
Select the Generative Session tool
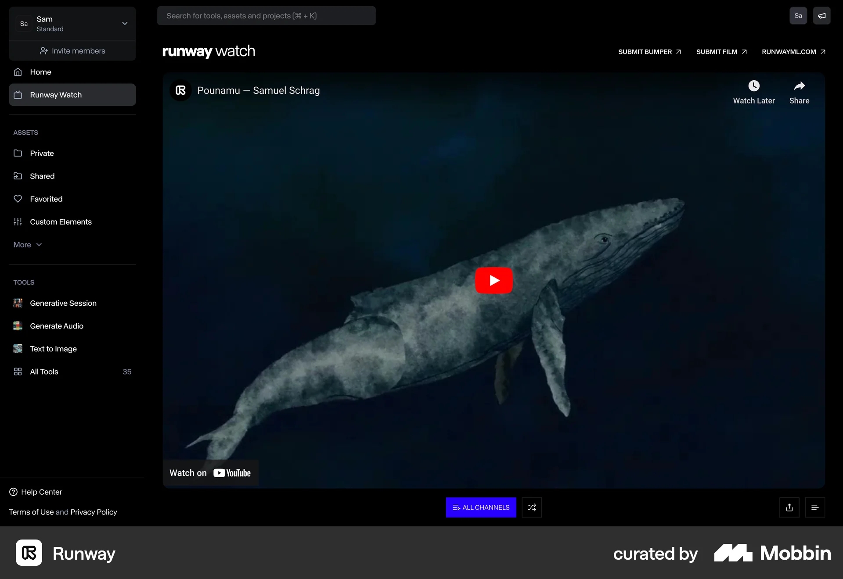[x=63, y=303]
